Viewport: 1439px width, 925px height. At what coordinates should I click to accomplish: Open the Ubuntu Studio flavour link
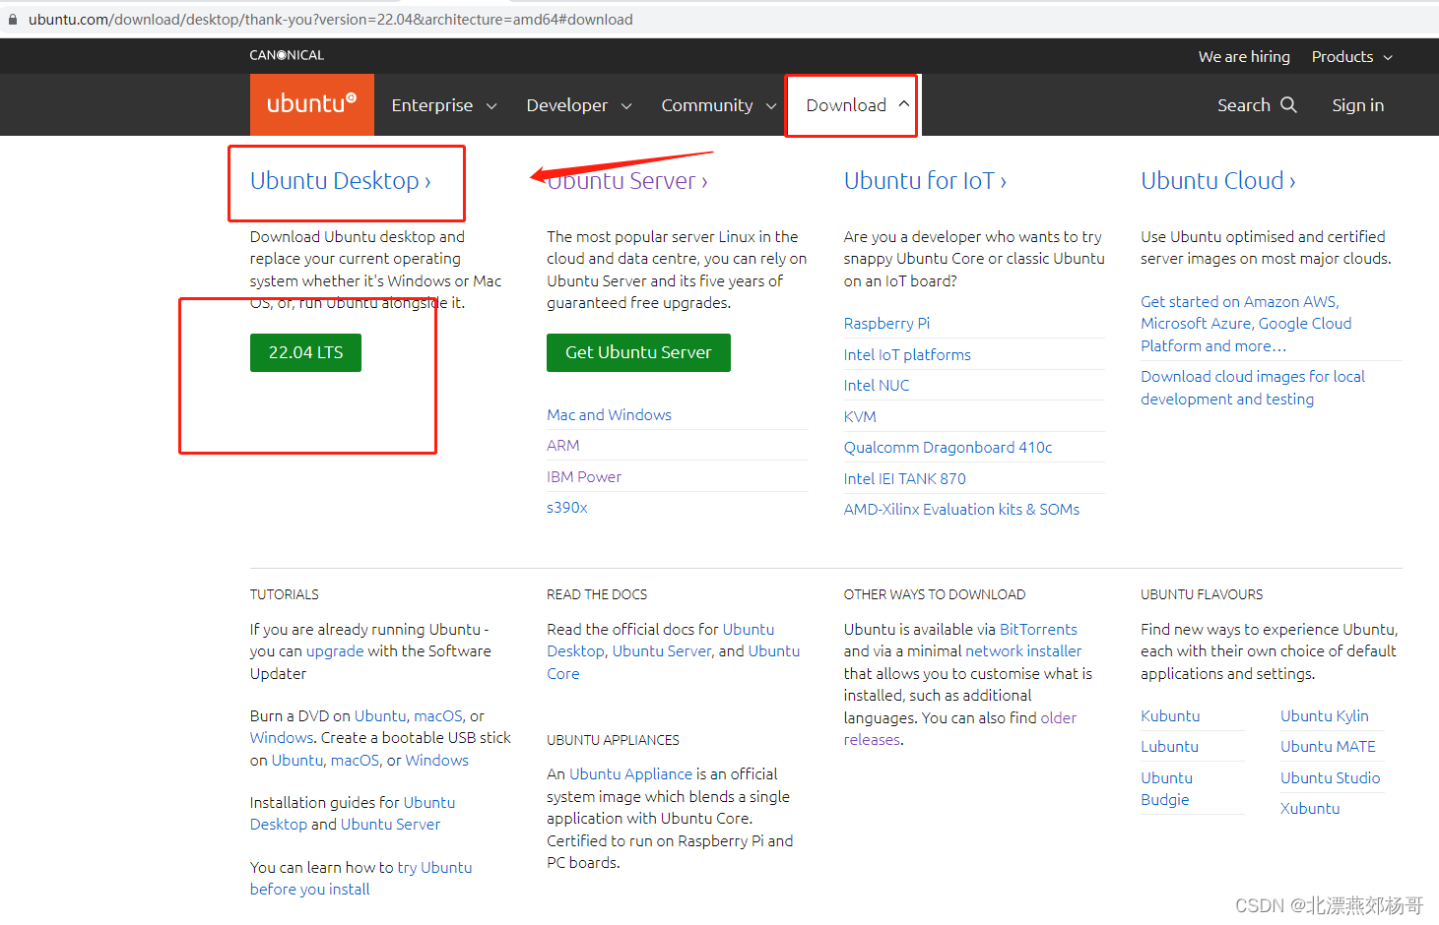pyautogui.click(x=1330, y=778)
